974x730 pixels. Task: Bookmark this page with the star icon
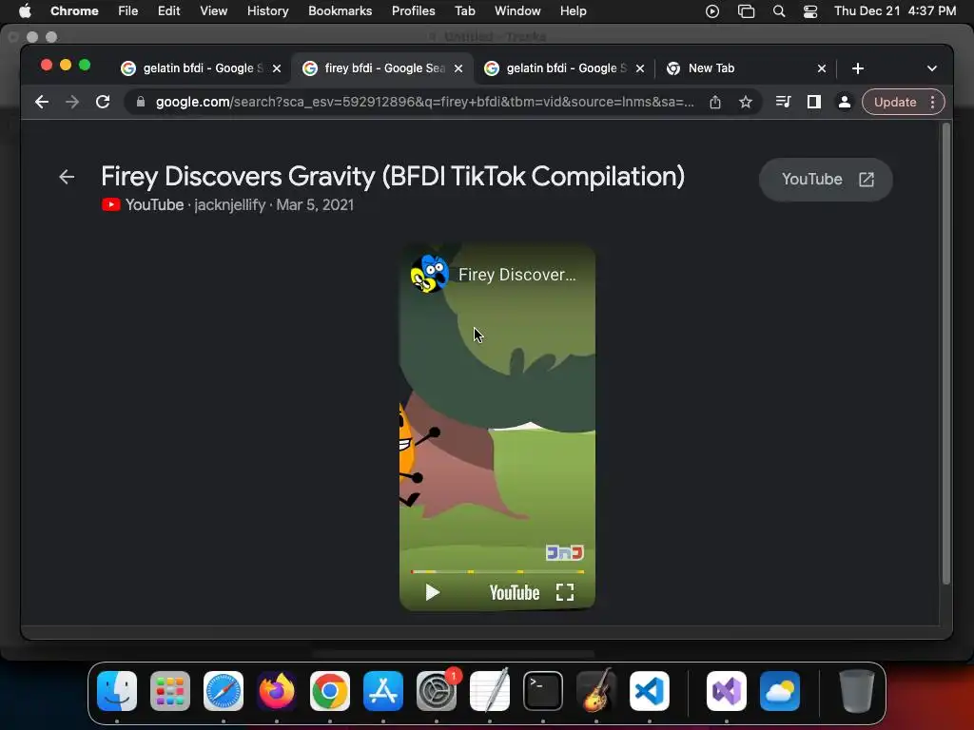[746, 103]
